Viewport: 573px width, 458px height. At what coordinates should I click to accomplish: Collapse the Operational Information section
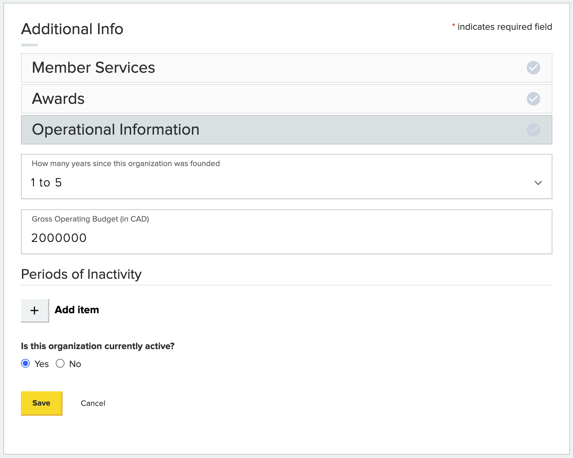coord(286,130)
